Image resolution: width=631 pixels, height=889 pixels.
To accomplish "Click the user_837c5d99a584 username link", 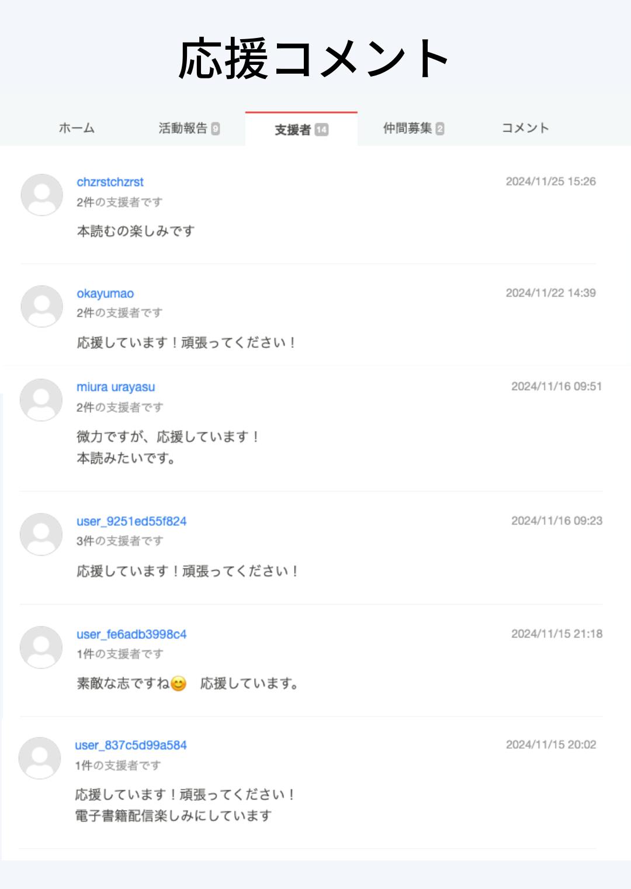I will click(x=131, y=745).
